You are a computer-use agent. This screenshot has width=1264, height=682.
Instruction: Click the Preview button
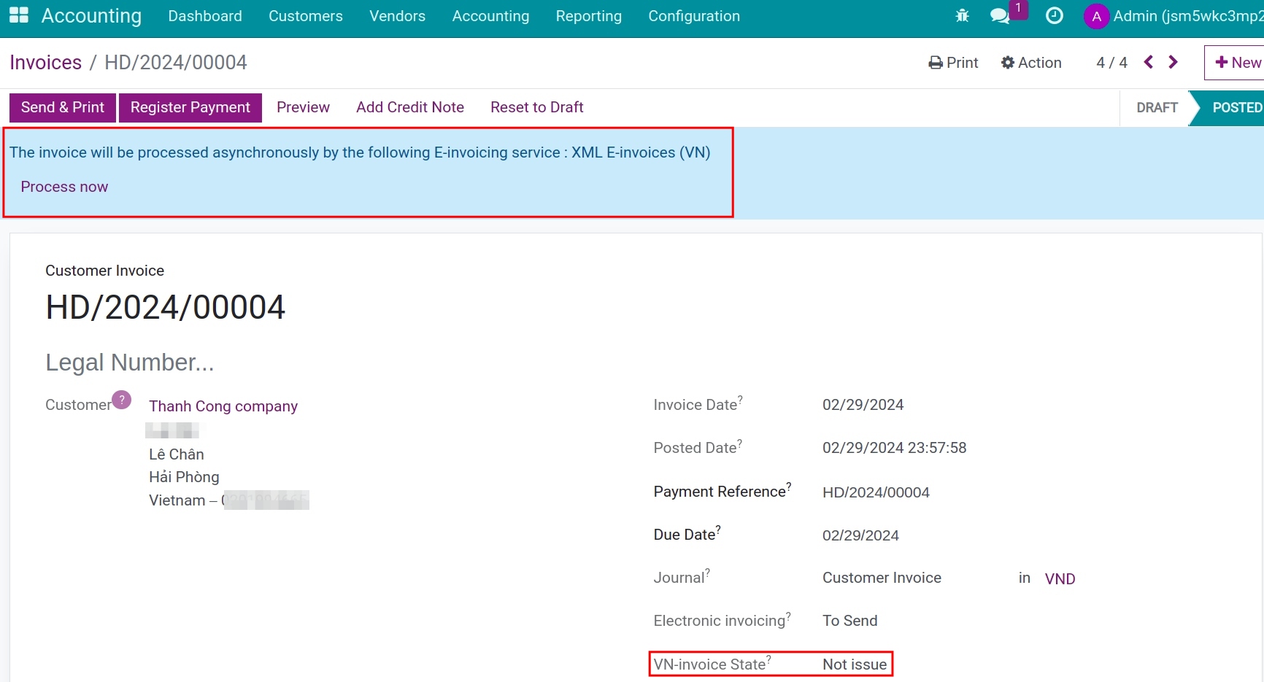click(x=304, y=107)
